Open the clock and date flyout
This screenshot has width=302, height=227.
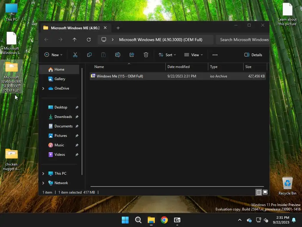(281, 220)
